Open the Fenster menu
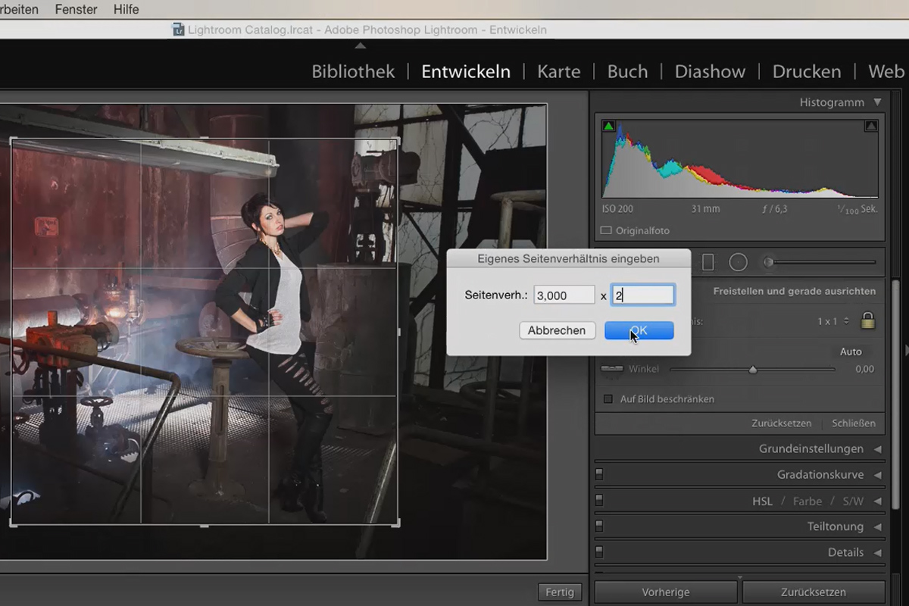The image size is (909, 606). pos(76,9)
